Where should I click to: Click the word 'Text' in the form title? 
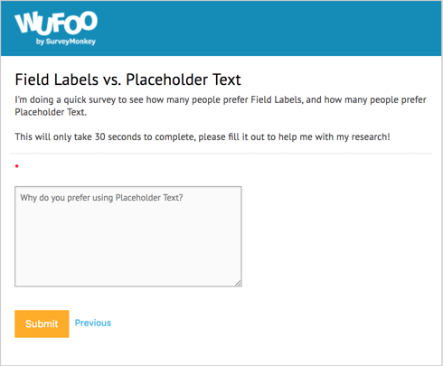coord(227,80)
